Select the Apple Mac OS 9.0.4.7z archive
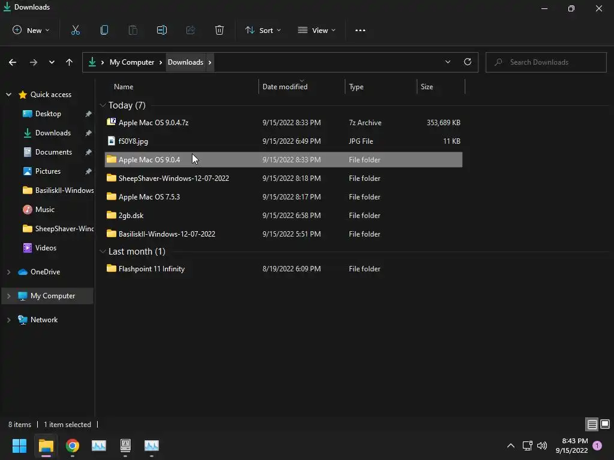This screenshot has width=614, height=460. click(283, 122)
